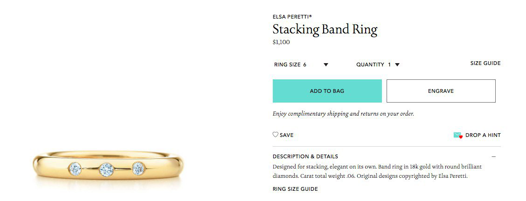Click the $1,100 price text

click(x=281, y=42)
